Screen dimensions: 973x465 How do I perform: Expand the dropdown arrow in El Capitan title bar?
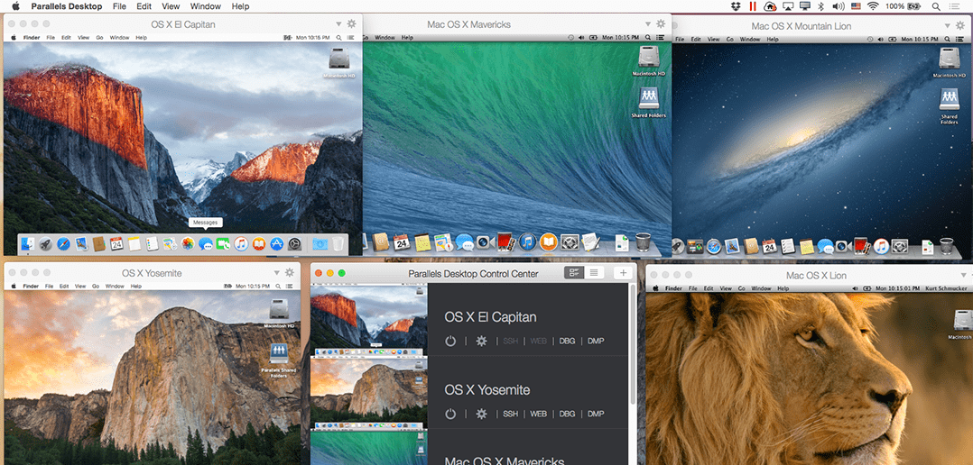338,24
